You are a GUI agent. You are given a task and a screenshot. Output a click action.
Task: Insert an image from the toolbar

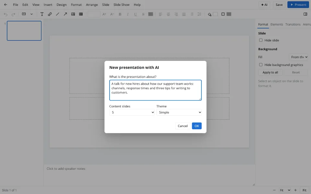coord(73,14)
